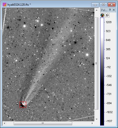
Task: Maximize the hyak0324.120.fts image window
Action: (103, 5)
